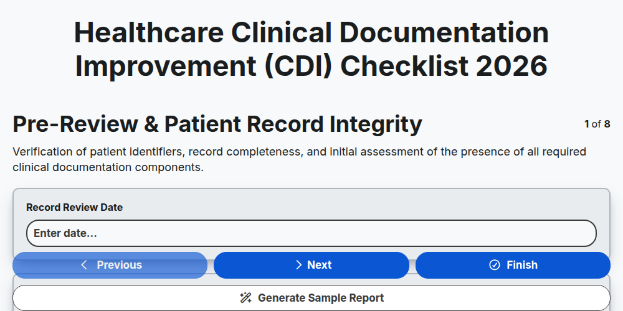Click the right chevron icon on Next
Image resolution: width=623 pixels, height=311 pixels.
coord(299,265)
